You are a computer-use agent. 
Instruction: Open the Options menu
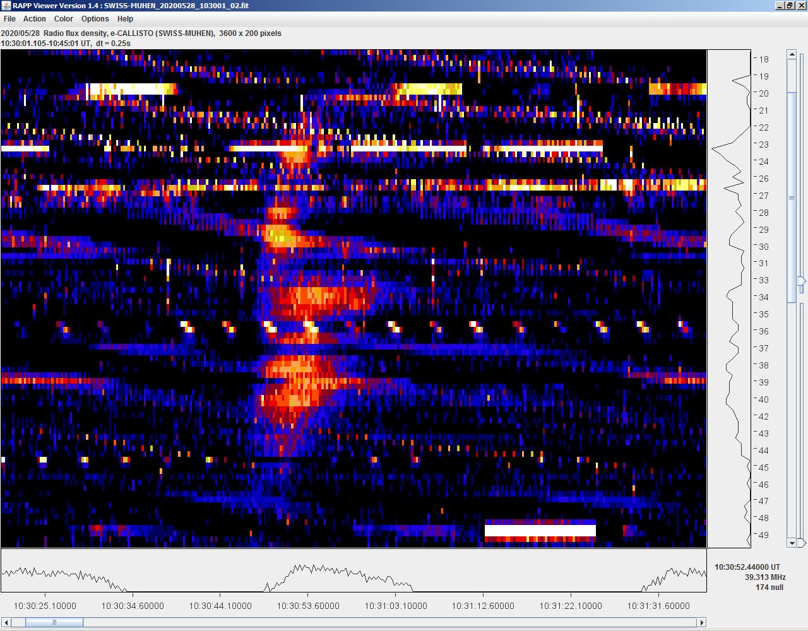(95, 19)
